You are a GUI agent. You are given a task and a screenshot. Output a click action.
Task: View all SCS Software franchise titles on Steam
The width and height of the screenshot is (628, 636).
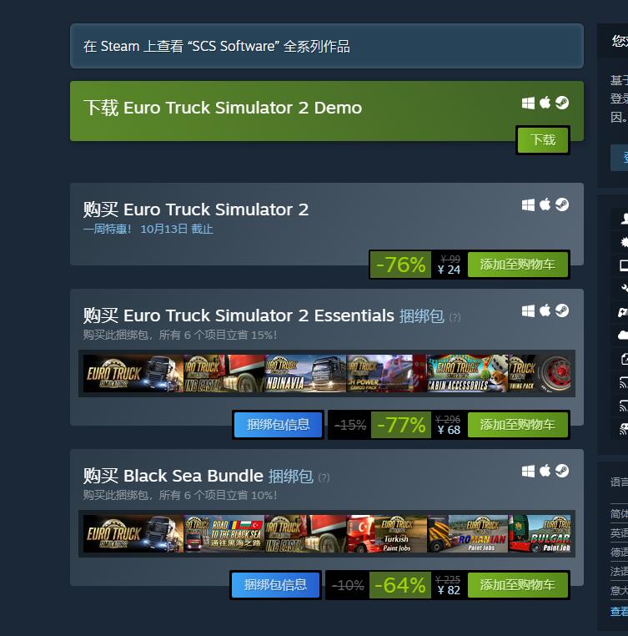(327, 46)
